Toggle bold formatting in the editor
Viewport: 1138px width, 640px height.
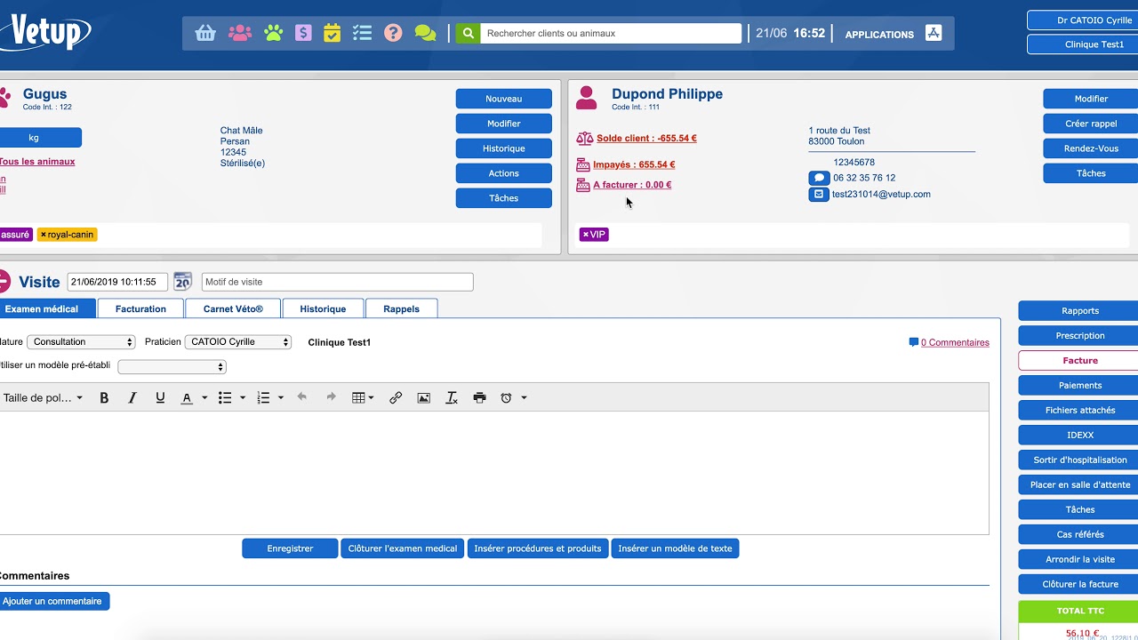click(x=104, y=397)
